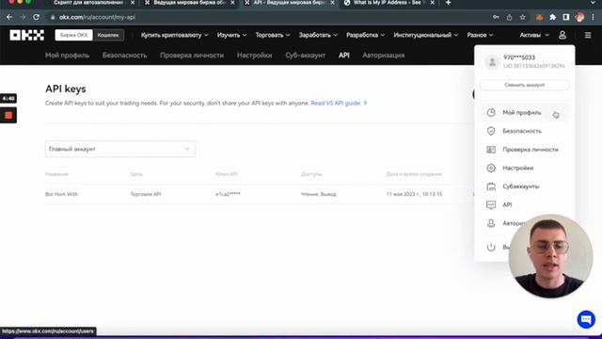Click the Торговля API purpose cell
Viewport: 602px width, 339px height.
tap(146, 194)
